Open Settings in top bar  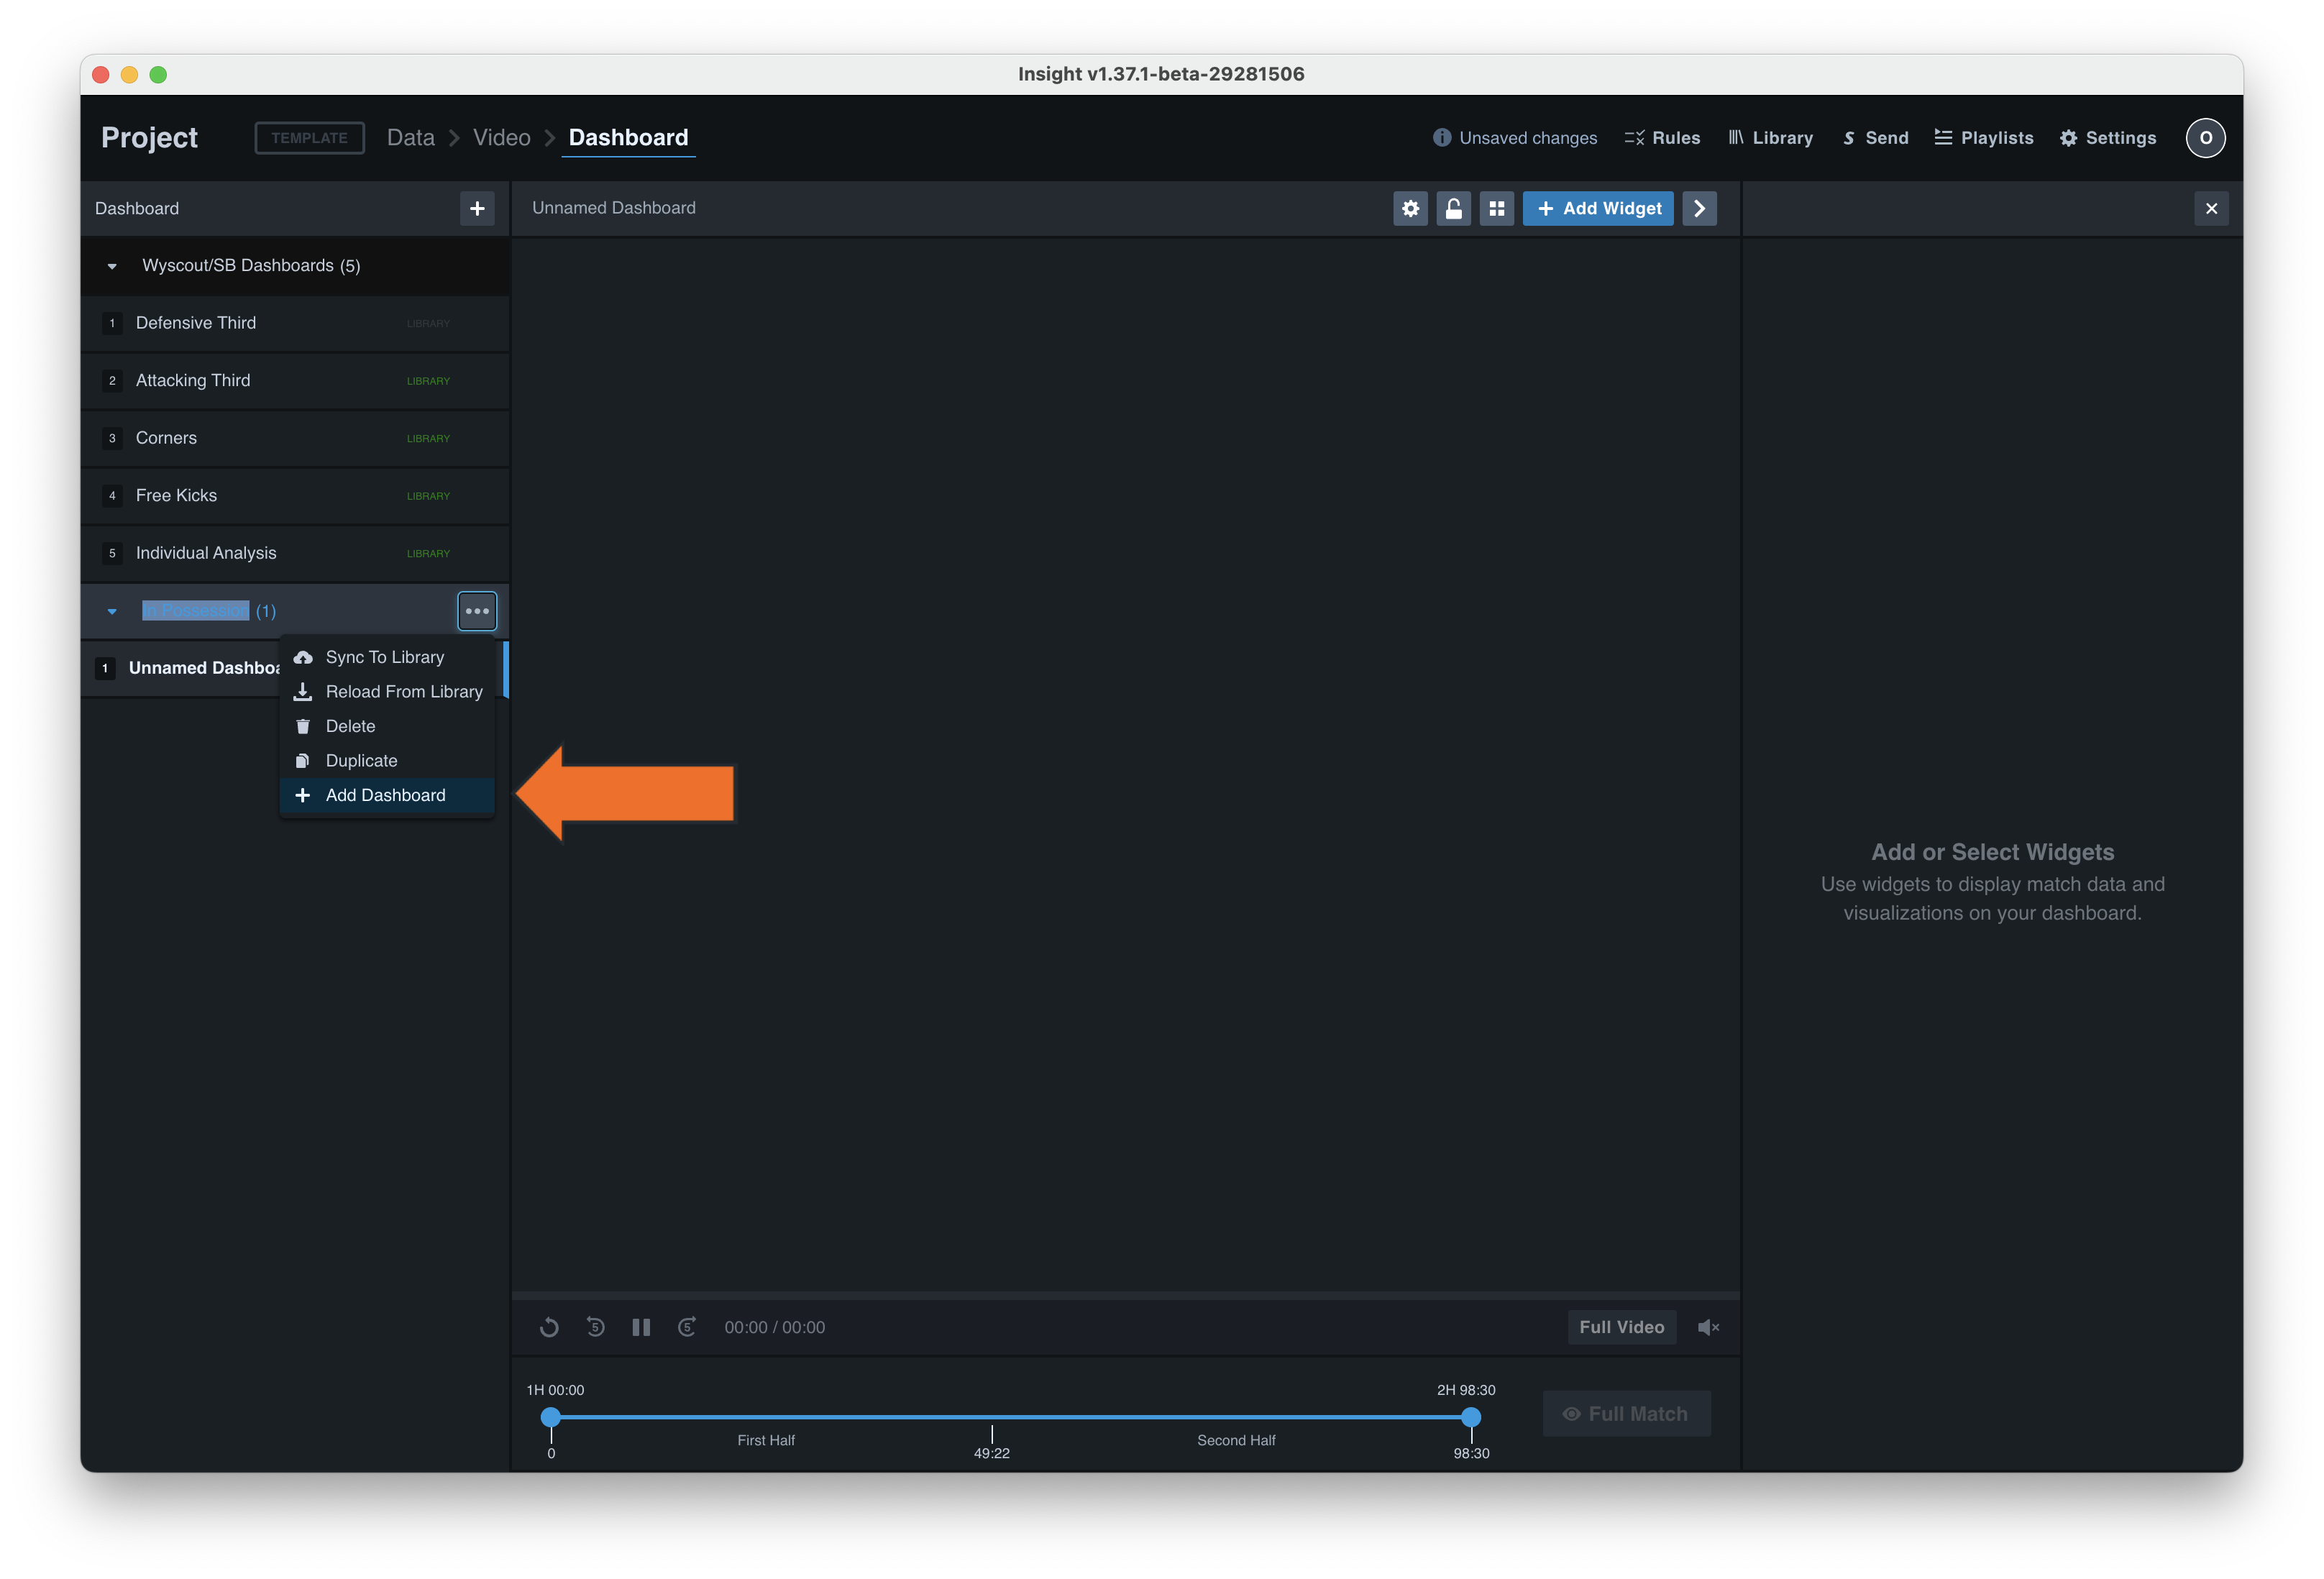tap(2108, 138)
